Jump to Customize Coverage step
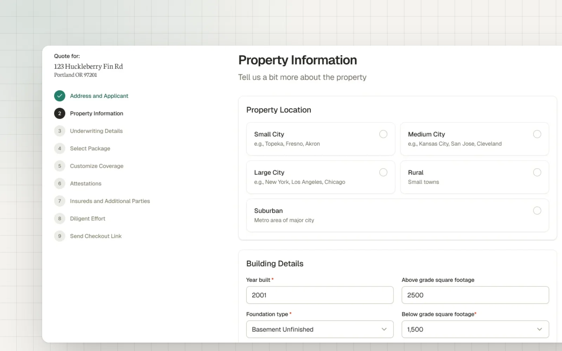The width and height of the screenshot is (562, 351). click(97, 166)
